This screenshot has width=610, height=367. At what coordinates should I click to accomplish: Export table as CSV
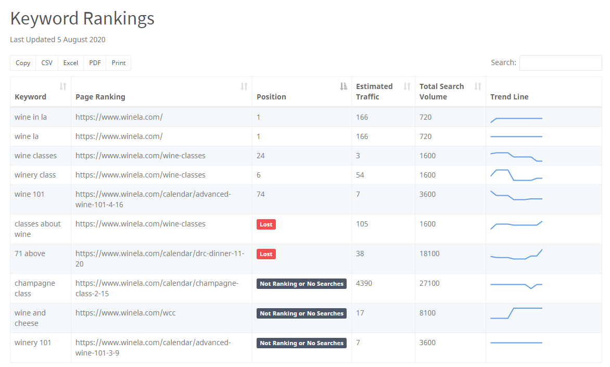tap(47, 63)
